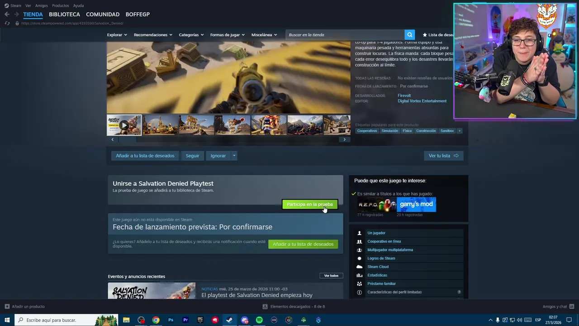This screenshot has height=326, width=579.
Task: Open Google Chrome from taskbar
Action: click(x=156, y=320)
